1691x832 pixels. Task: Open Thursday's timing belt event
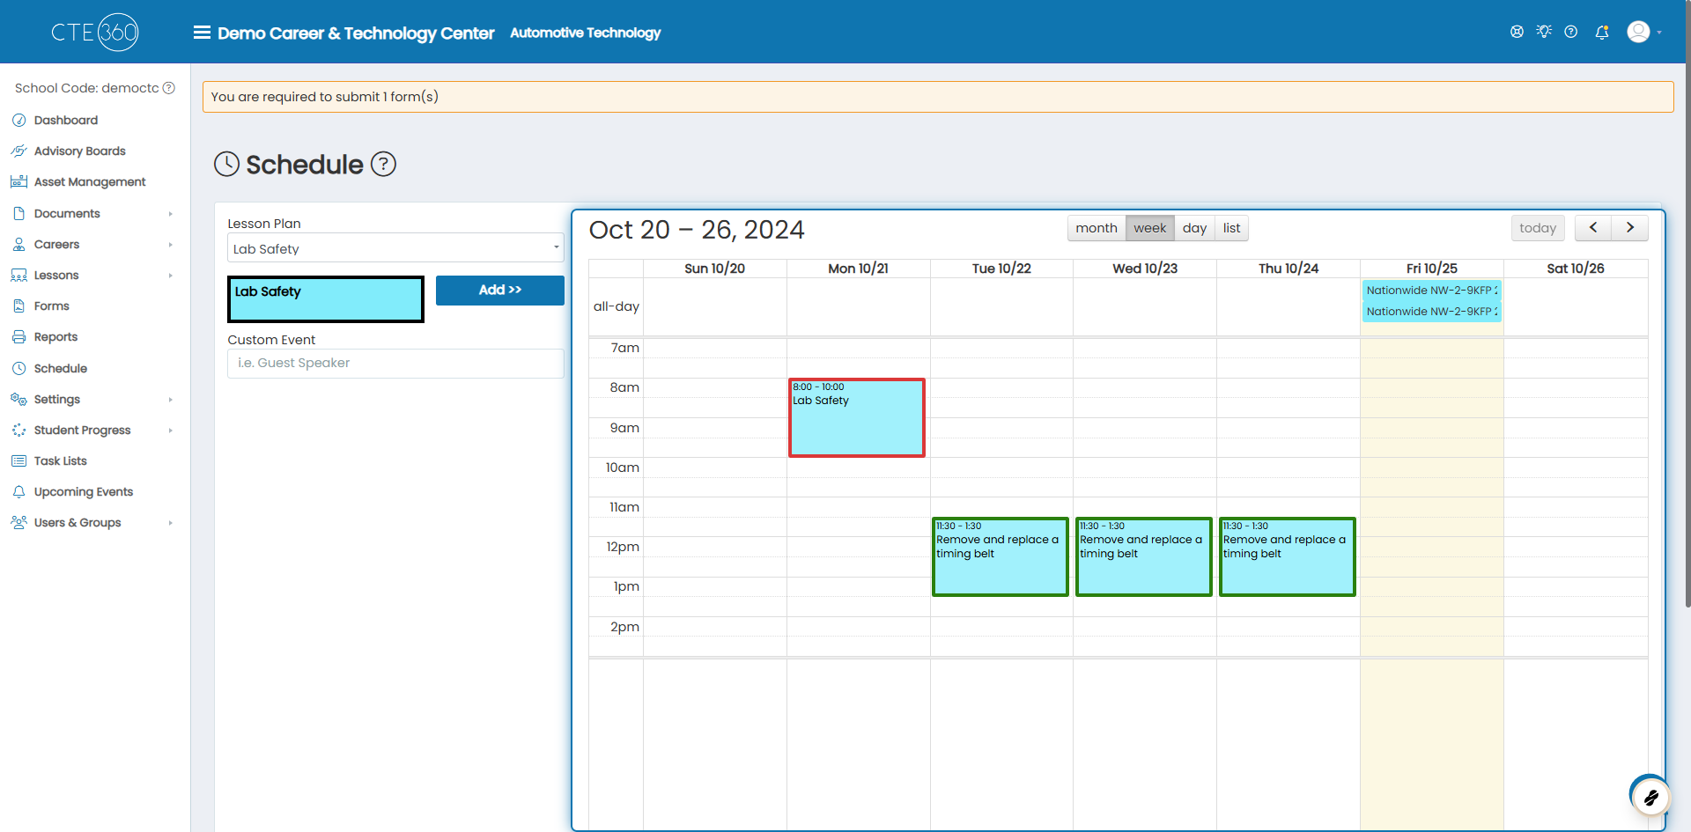click(x=1288, y=556)
